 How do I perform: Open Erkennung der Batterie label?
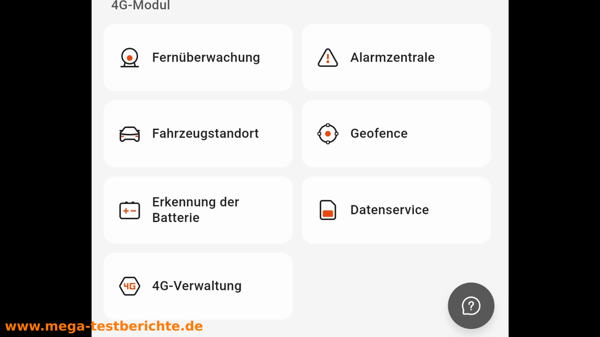click(195, 210)
